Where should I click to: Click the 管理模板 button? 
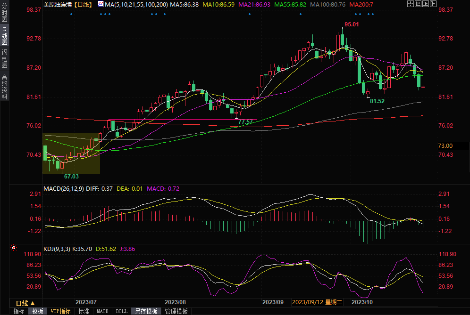pos(176,311)
